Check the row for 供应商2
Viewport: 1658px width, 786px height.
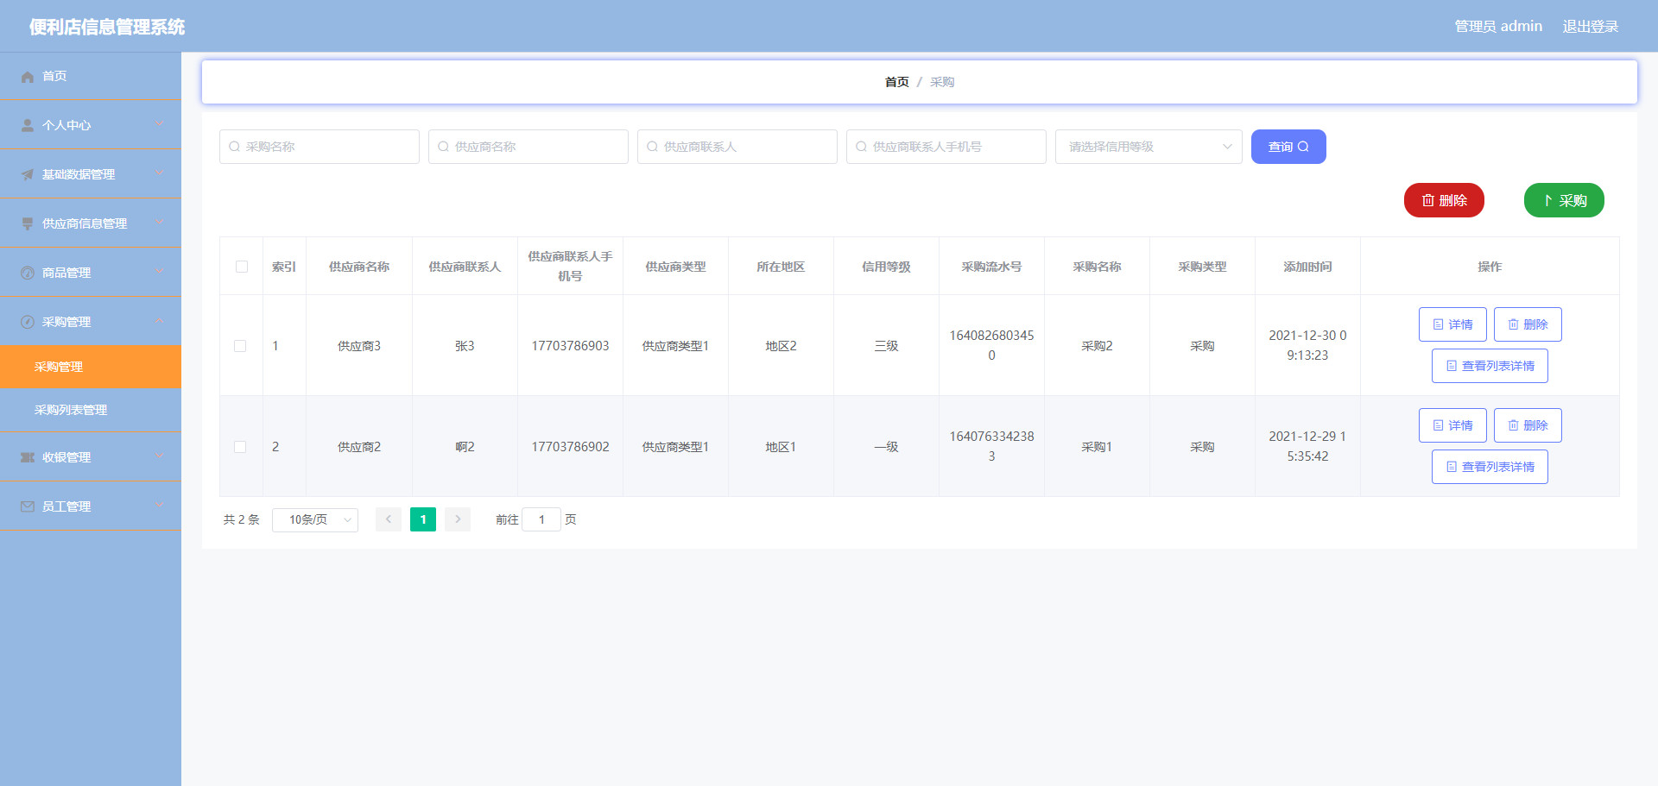coord(240,447)
